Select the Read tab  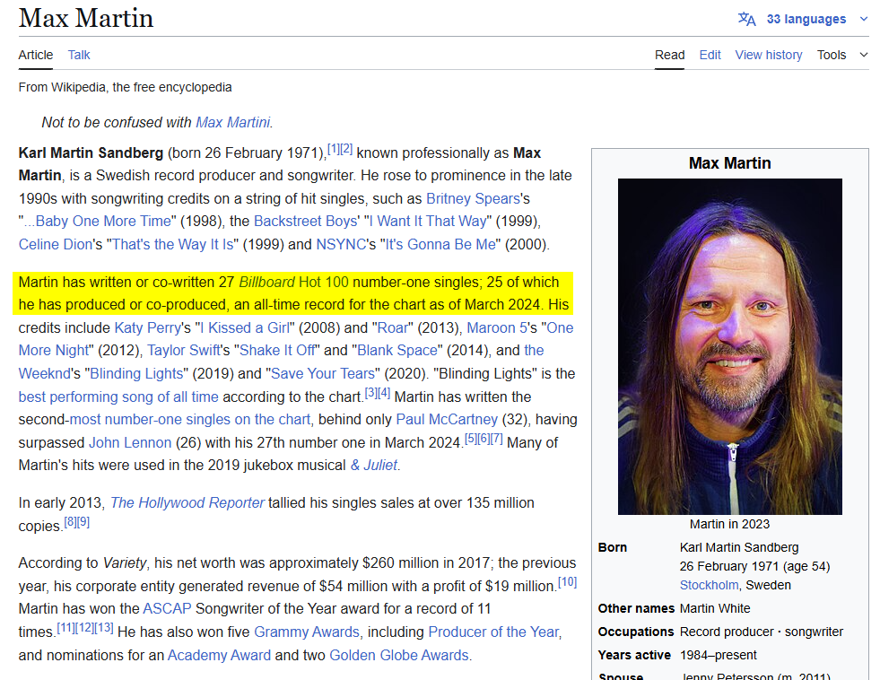click(669, 55)
